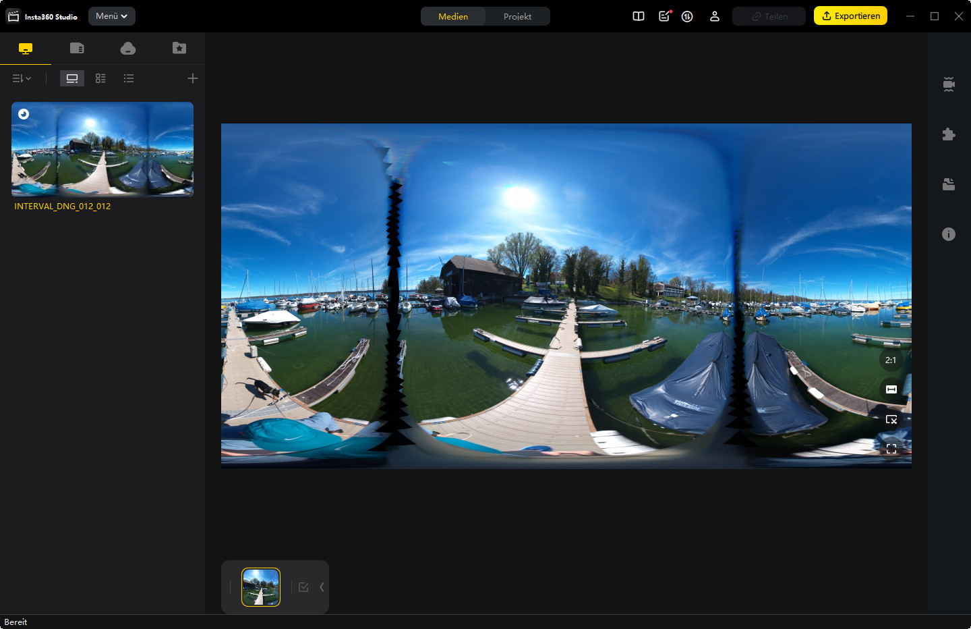The height and width of the screenshot is (629, 971).
Task: Open the Menü dropdown
Action: click(x=112, y=16)
